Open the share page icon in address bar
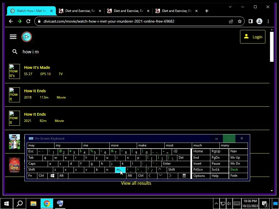This screenshot has height=209, width=279. click(231, 21)
